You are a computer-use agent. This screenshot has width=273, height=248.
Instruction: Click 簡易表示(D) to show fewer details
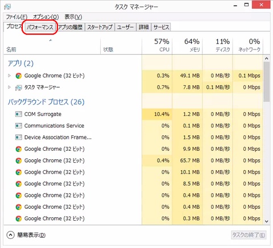tap(26, 235)
